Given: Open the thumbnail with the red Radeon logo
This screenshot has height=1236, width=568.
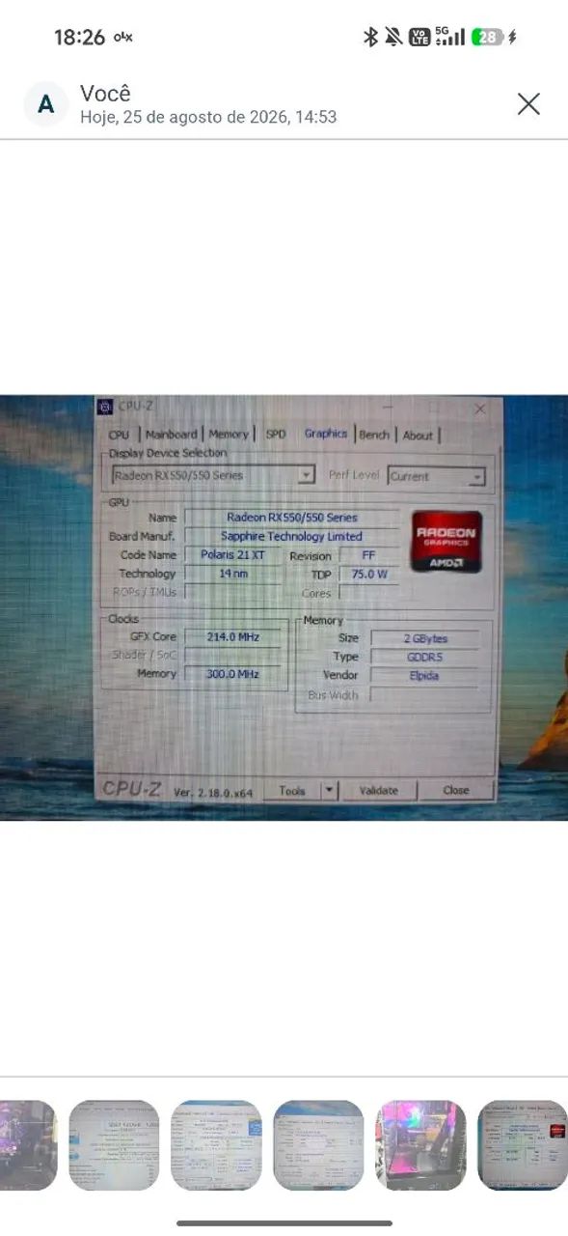Looking at the screenshot, I should pos(523,1145).
